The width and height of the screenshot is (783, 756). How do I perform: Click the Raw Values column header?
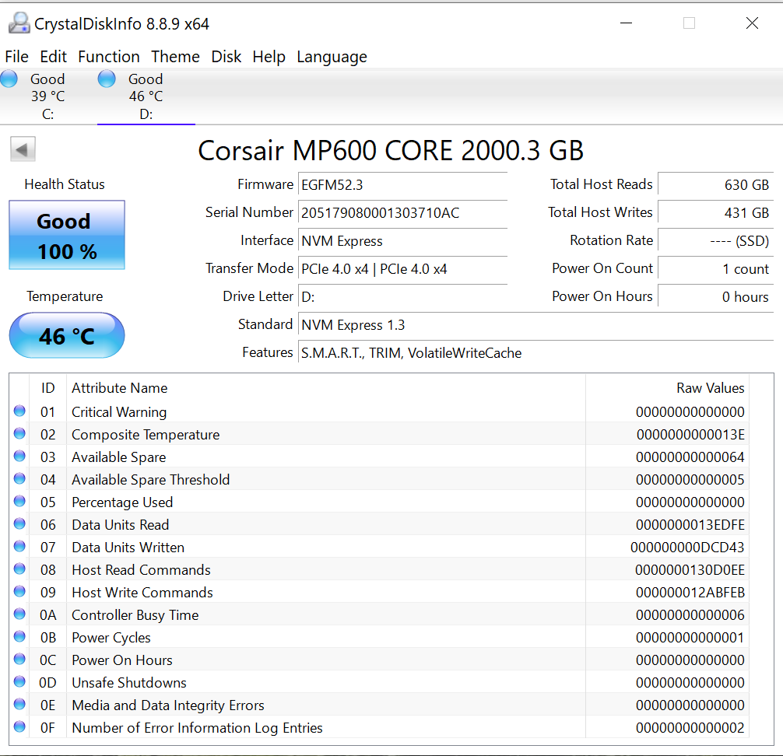tap(710, 388)
